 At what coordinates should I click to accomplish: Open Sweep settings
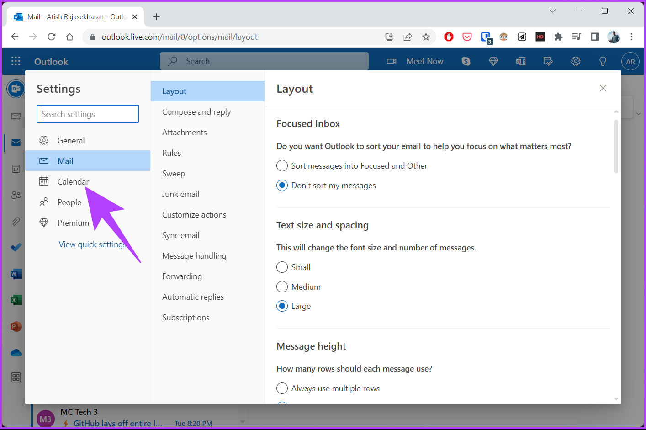[207, 173]
